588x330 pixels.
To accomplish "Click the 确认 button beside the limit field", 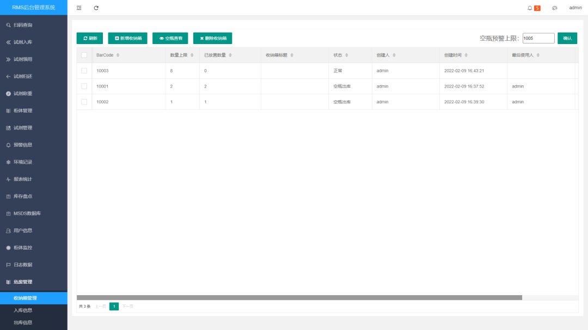I will 567,38.
